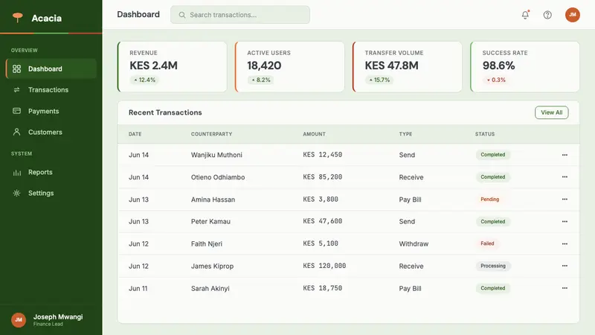Open more options for Faith Njeri row

point(565,244)
